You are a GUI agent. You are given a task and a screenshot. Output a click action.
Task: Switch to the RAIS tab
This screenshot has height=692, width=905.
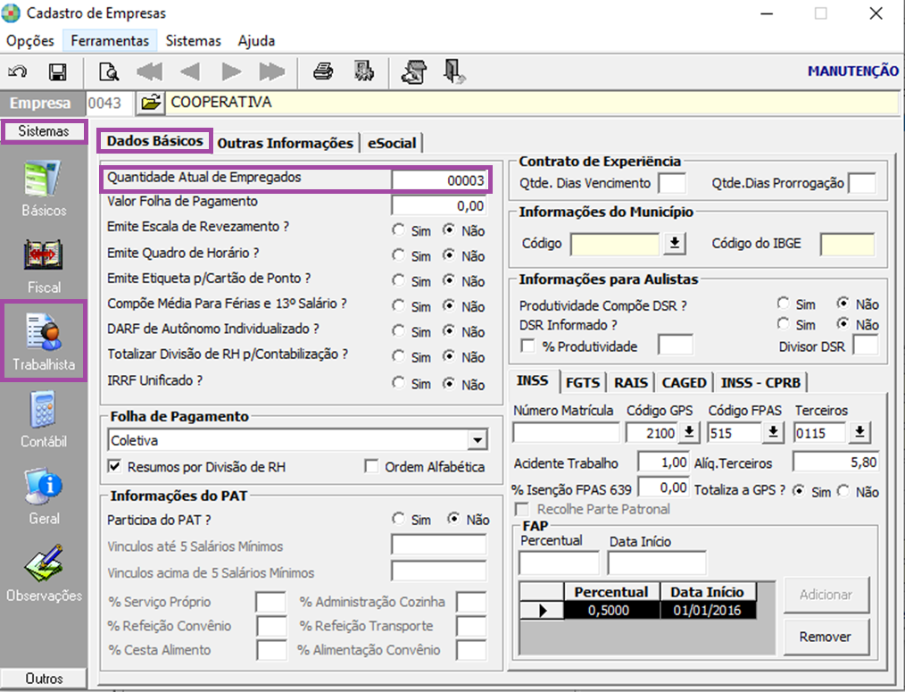tap(631, 382)
